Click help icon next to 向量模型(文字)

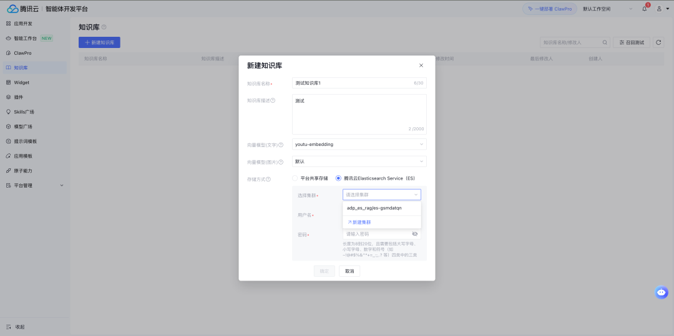tap(281, 145)
